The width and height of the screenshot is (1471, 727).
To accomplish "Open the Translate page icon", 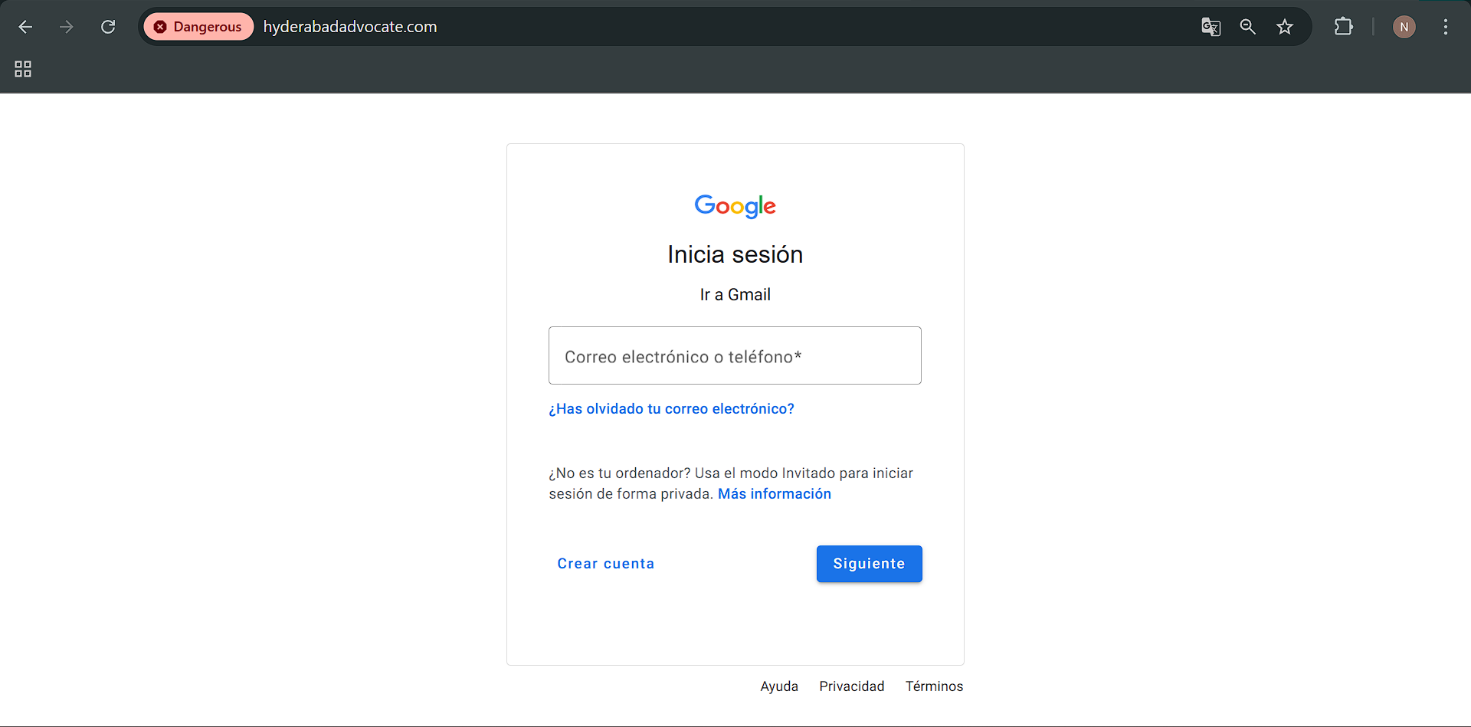I will tap(1211, 27).
